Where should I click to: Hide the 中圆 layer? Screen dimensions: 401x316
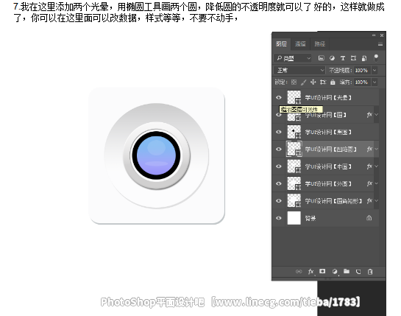(x=279, y=166)
